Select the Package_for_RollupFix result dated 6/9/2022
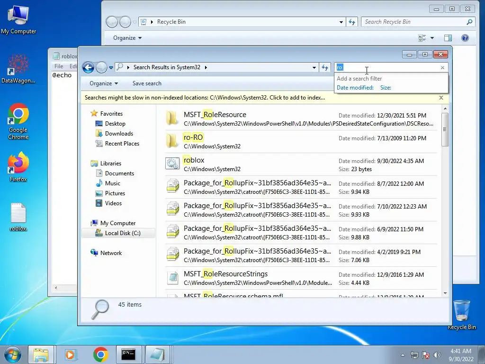 point(301,232)
